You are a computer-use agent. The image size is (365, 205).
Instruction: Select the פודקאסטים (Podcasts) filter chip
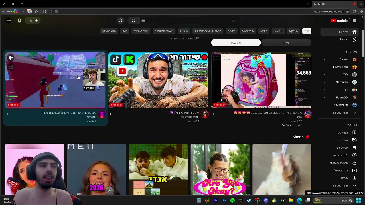tap(248, 31)
